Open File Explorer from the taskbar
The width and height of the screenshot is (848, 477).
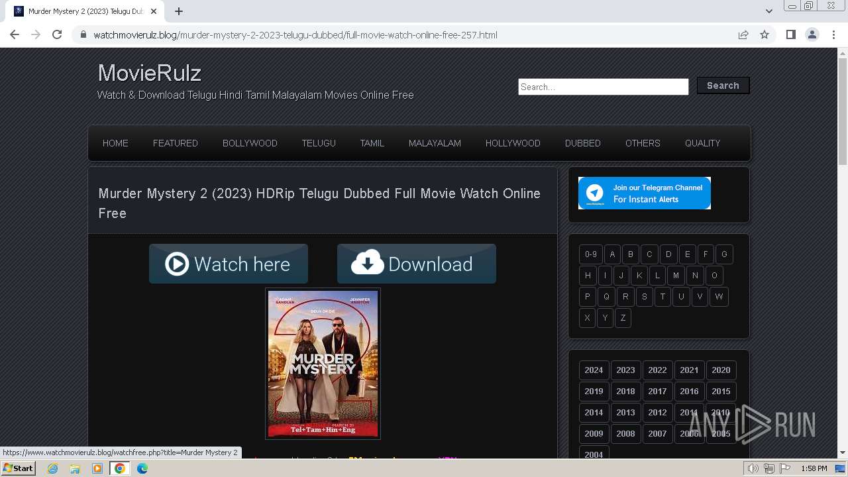pyautogui.click(x=75, y=468)
